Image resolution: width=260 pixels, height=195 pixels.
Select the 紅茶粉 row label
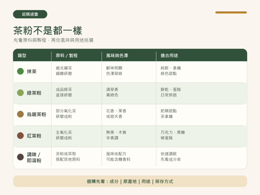(x=34, y=136)
